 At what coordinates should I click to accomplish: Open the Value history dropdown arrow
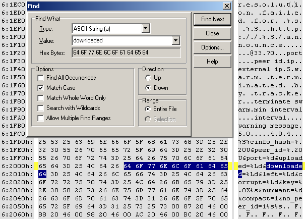pos(175,40)
